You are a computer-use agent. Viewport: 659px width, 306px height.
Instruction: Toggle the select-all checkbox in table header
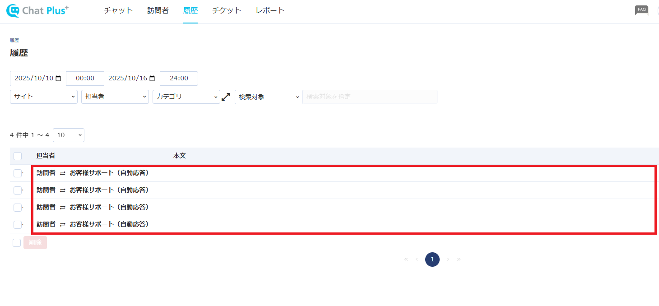18,156
